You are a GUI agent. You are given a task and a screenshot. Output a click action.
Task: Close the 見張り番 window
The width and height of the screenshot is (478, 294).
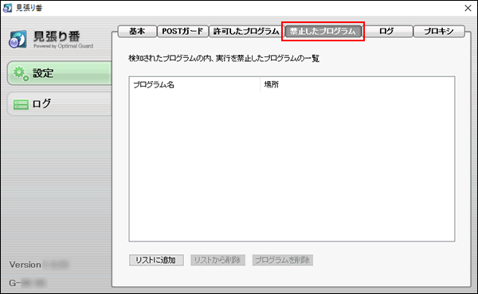point(468,8)
